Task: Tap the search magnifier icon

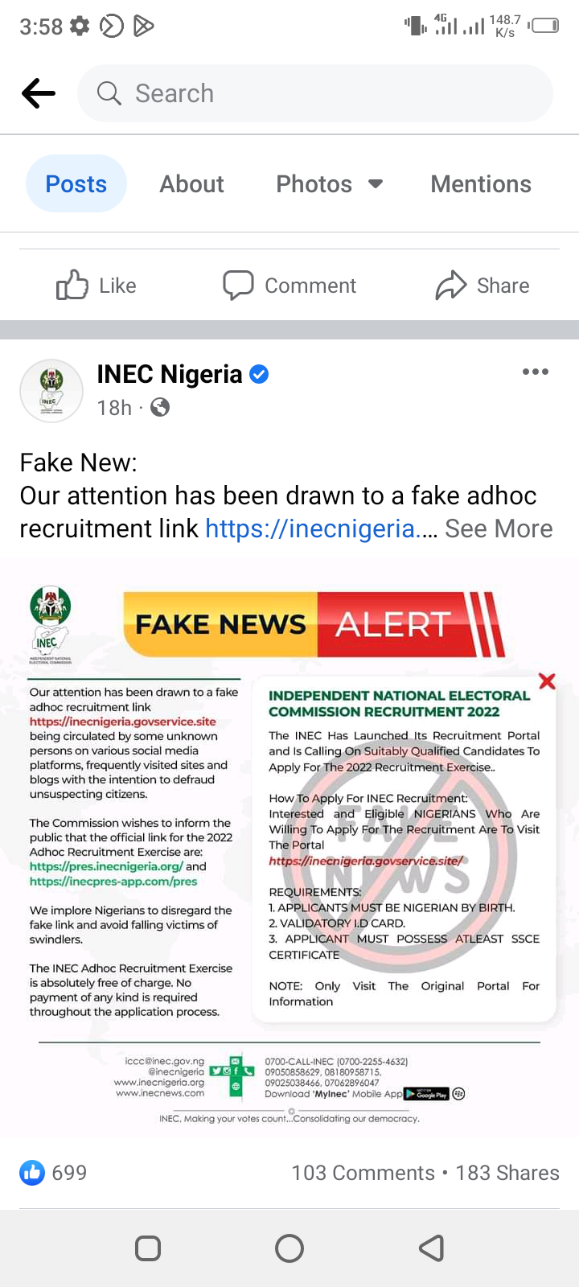Action: click(109, 93)
